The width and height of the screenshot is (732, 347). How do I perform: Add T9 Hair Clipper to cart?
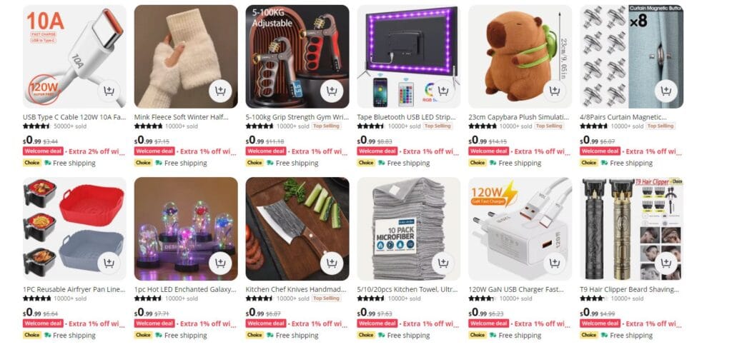(x=666, y=263)
